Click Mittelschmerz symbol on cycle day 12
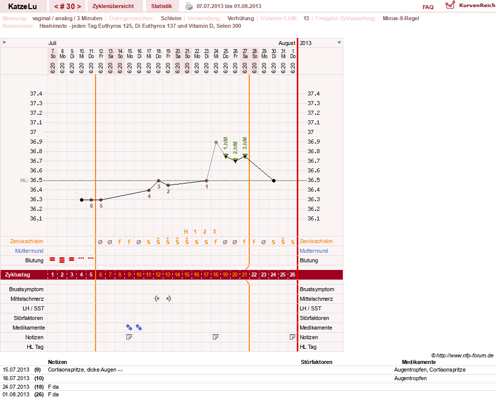Screen dimensions: 496x412 pyautogui.click(x=157, y=298)
